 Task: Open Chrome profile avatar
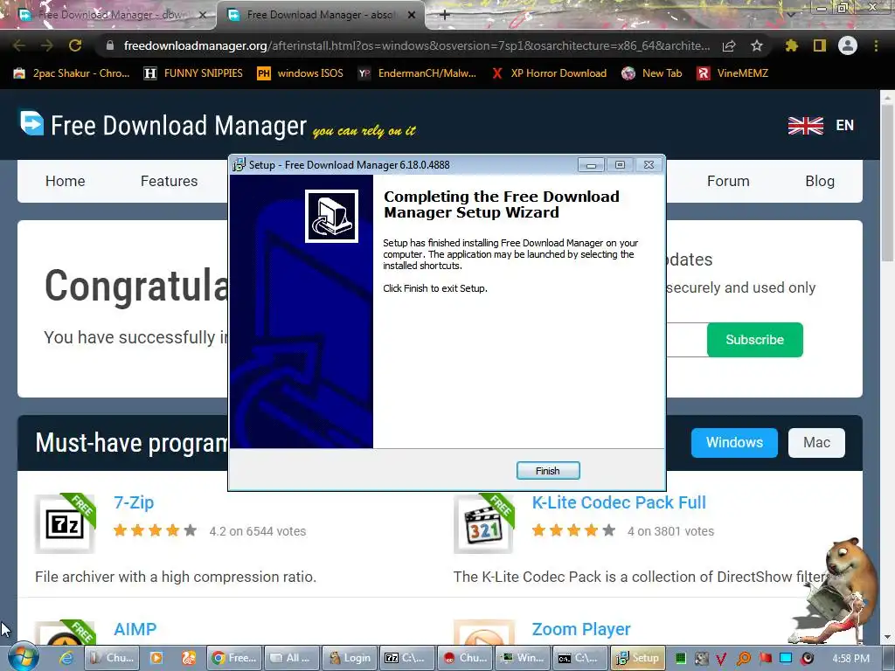click(848, 45)
